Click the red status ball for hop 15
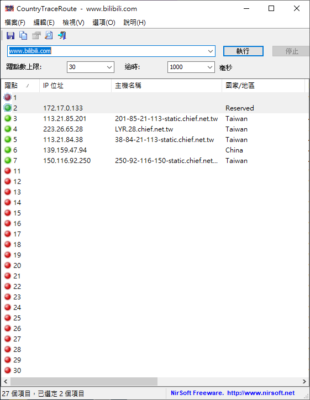The width and height of the screenshot is (310, 400). click(8, 213)
